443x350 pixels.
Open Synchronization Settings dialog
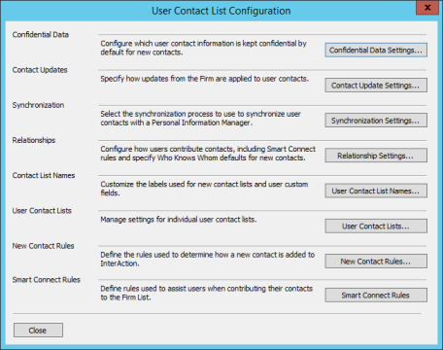(x=376, y=121)
